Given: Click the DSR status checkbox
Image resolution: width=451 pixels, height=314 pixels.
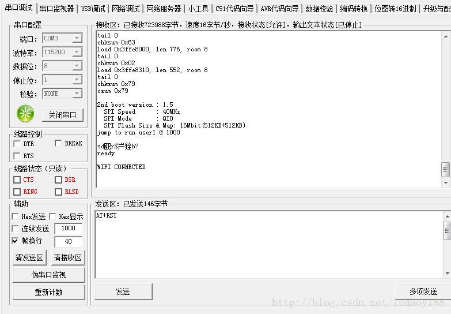Looking at the screenshot, I should coord(58,180).
